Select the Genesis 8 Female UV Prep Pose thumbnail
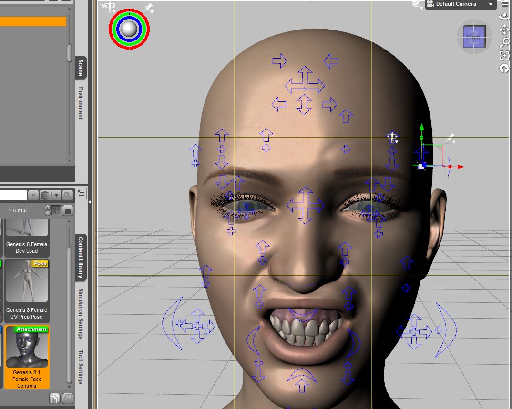 click(x=27, y=290)
